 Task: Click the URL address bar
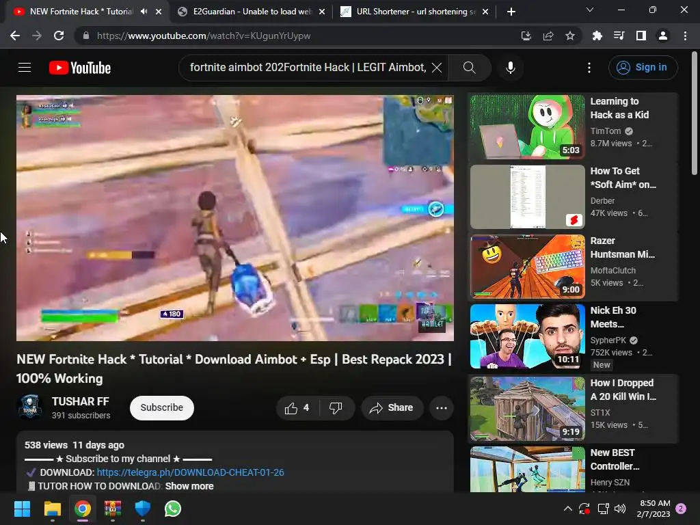point(295,36)
